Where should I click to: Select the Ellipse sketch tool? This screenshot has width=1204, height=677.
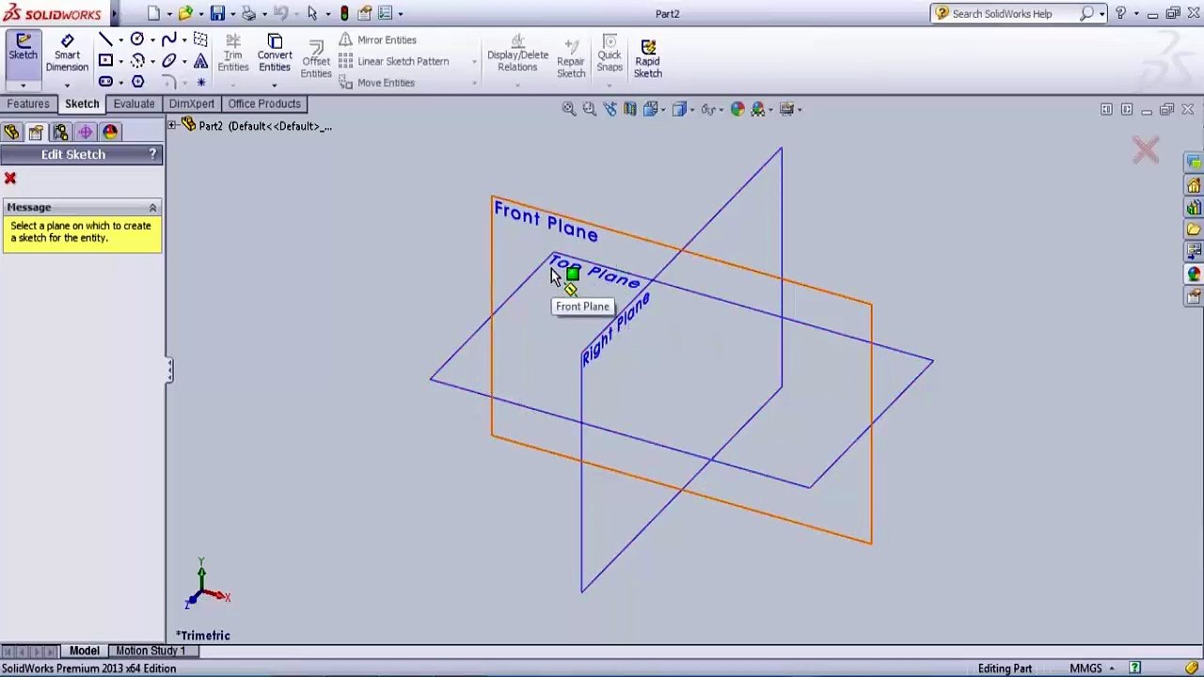168,61
